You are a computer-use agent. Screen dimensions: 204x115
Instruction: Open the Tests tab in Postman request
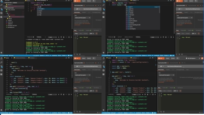click(187, 70)
